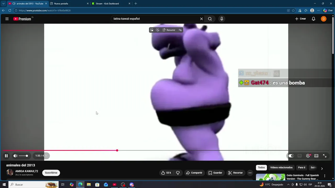The width and height of the screenshot is (335, 188).
Task: Open the Osito Gominola video thumbnail
Action: click(271, 177)
